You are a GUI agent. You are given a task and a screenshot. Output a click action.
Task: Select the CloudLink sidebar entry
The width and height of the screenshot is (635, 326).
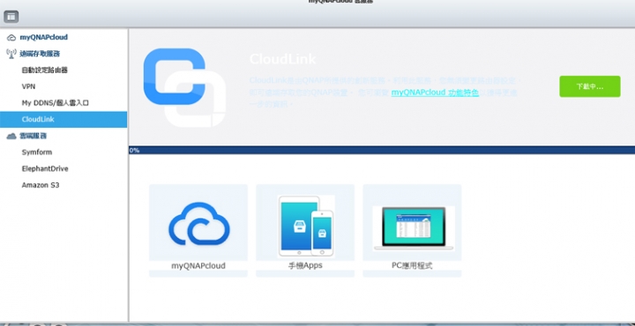click(63, 119)
